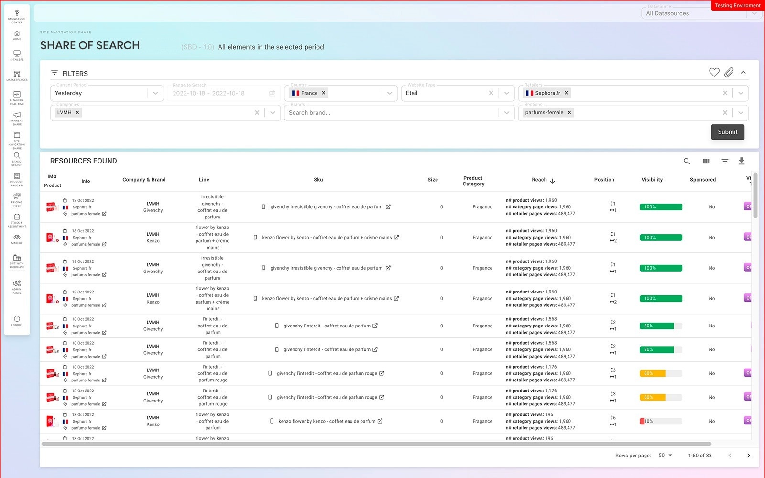Sort by the Sponsored column header
Screen dimensions: 765x478
click(703, 180)
